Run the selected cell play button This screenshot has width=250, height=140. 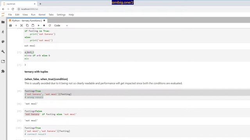[39, 25]
